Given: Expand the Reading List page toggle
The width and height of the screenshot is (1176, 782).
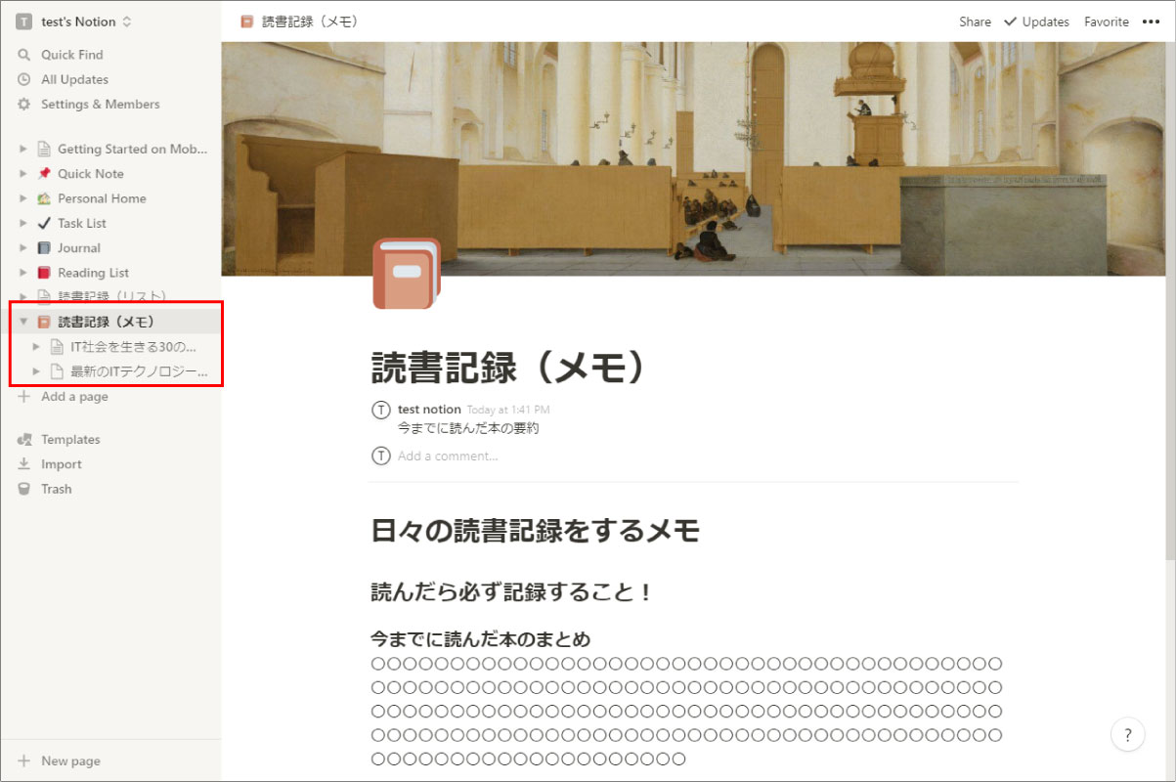Looking at the screenshot, I should click(23, 273).
